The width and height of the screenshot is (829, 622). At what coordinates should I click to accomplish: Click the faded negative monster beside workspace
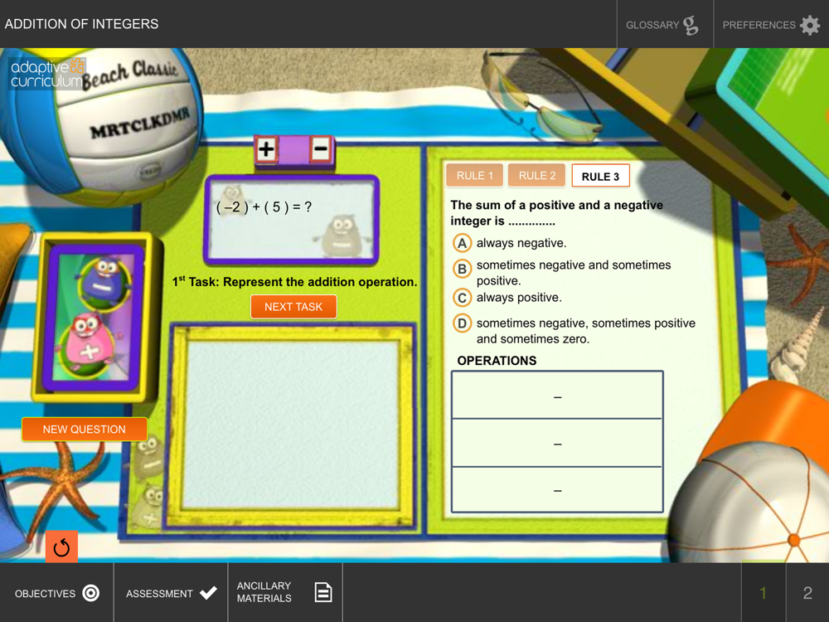(148, 458)
